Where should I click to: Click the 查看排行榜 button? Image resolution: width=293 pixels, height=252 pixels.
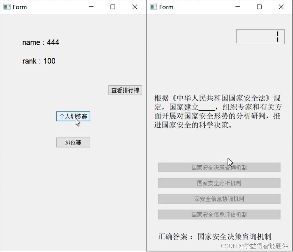point(125,90)
